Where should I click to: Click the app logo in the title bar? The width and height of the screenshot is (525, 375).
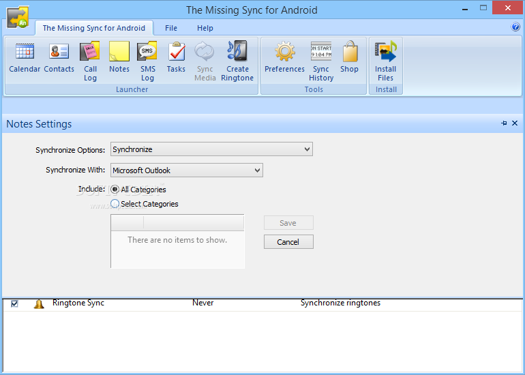point(18,17)
